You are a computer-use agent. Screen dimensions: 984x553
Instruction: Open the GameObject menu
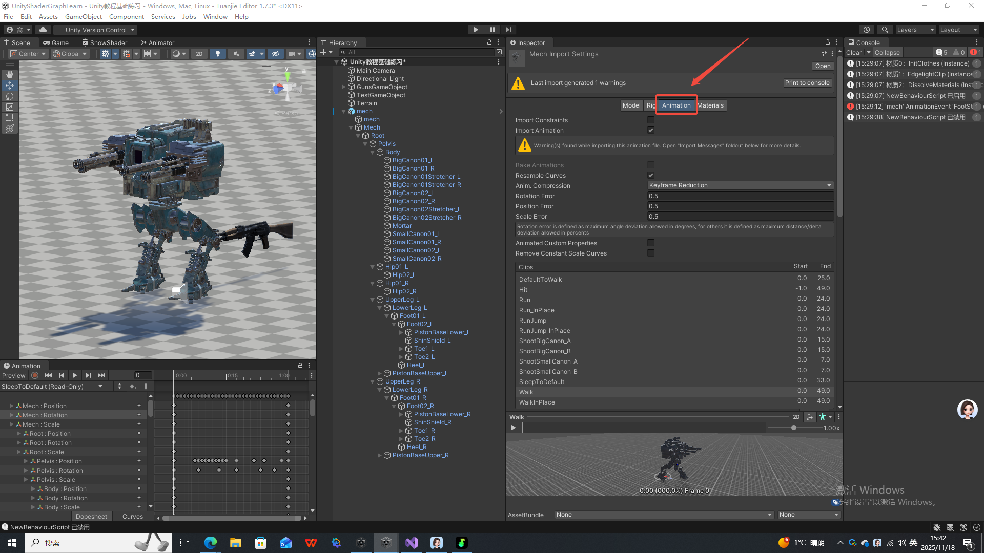pyautogui.click(x=84, y=17)
